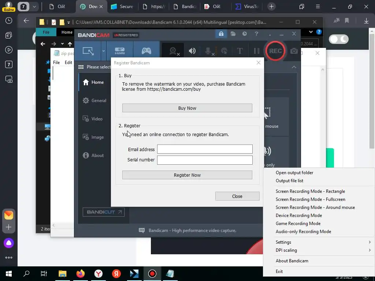Screen dimensions: 375x281
Task: Start recording with REC button
Action: (275, 51)
